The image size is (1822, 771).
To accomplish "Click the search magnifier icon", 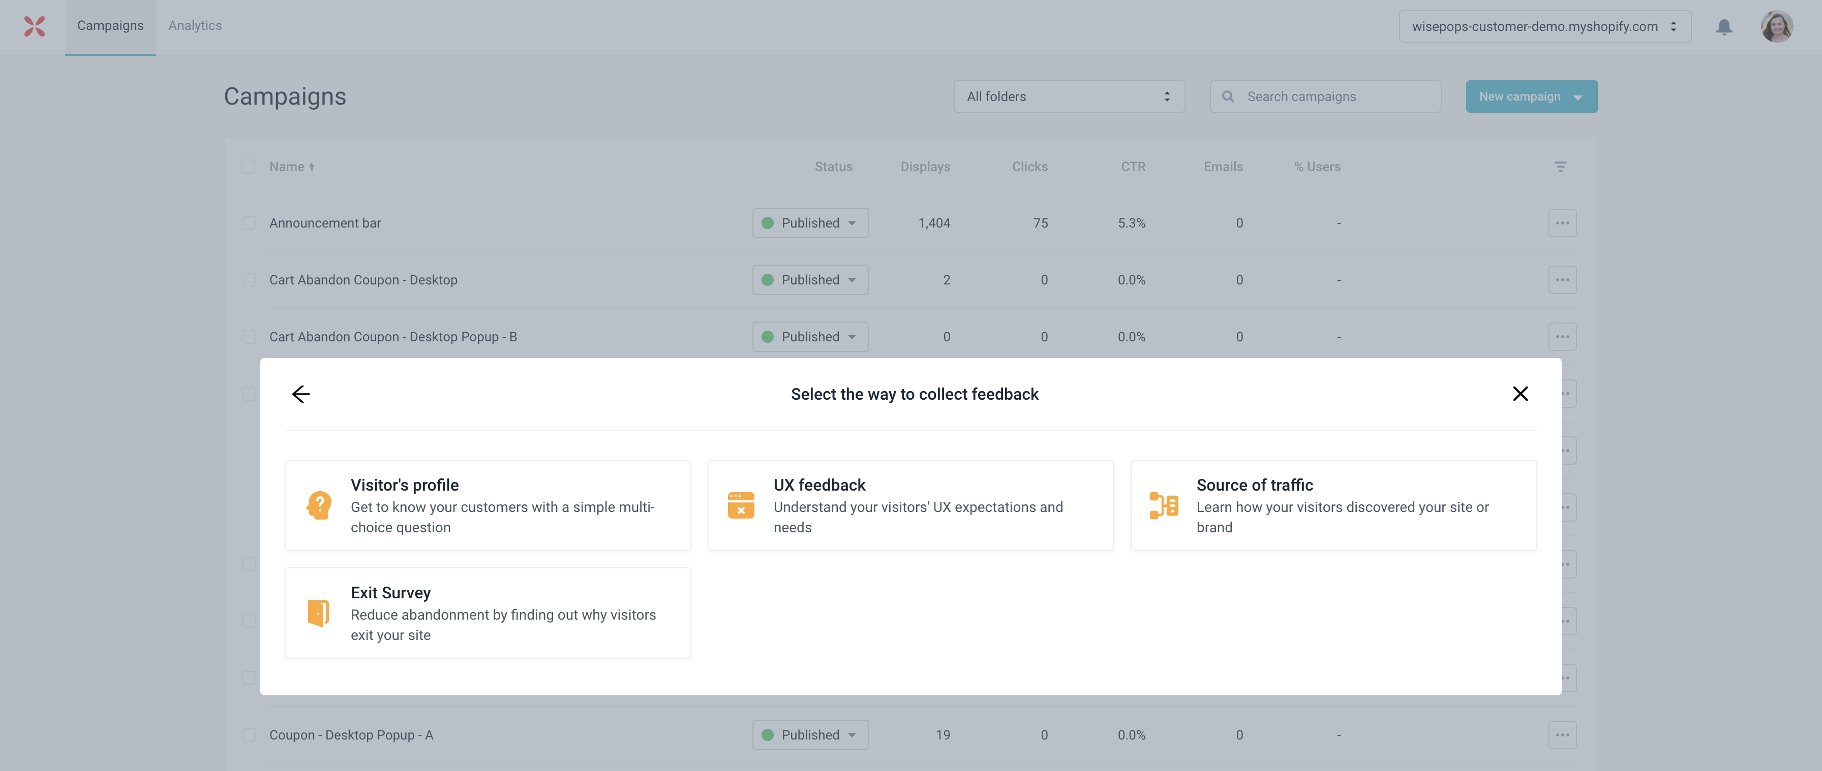I will [1228, 97].
